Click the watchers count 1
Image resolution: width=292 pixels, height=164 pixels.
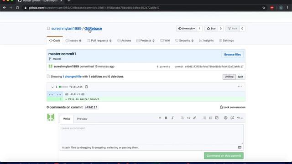(200, 28)
